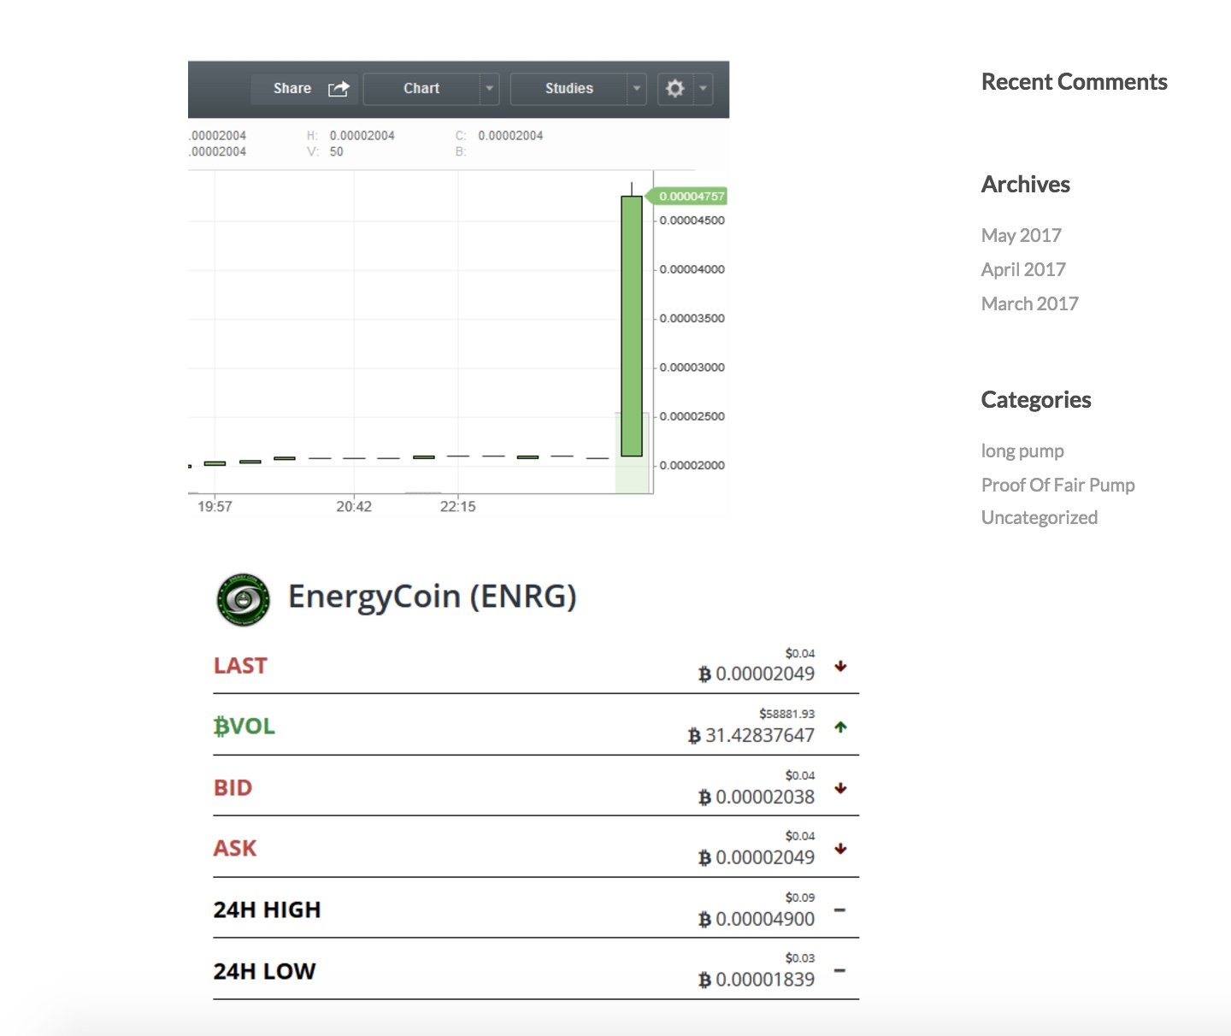Open the Proof Of Fair Pump category
This screenshot has width=1231, height=1036.
click(x=1058, y=485)
